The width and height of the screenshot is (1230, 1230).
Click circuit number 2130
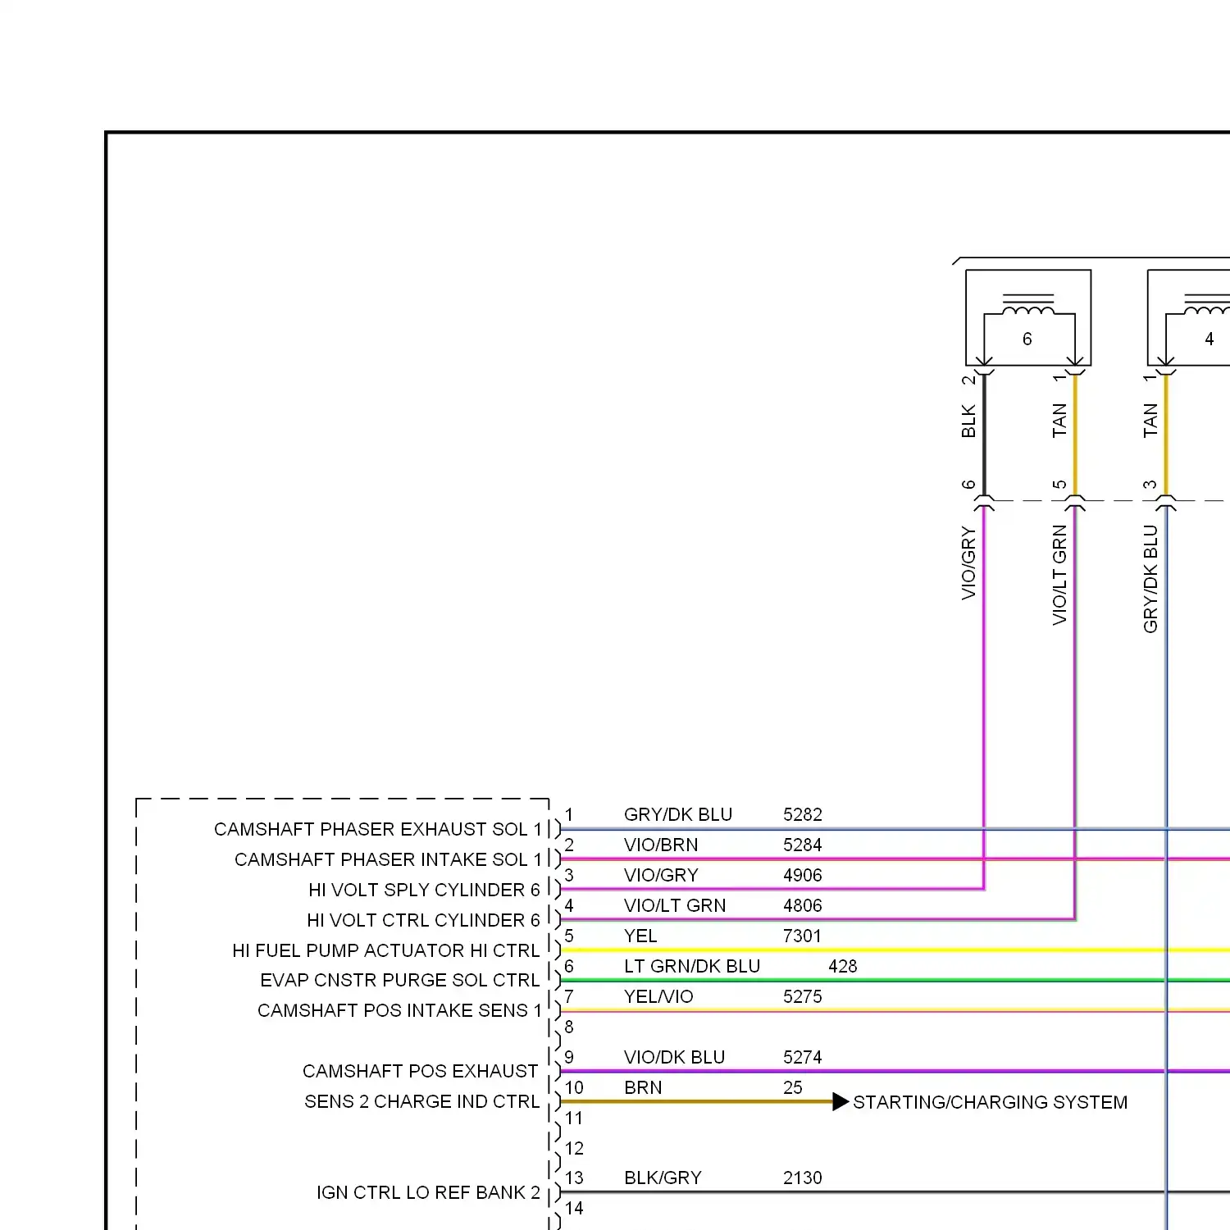click(802, 1178)
